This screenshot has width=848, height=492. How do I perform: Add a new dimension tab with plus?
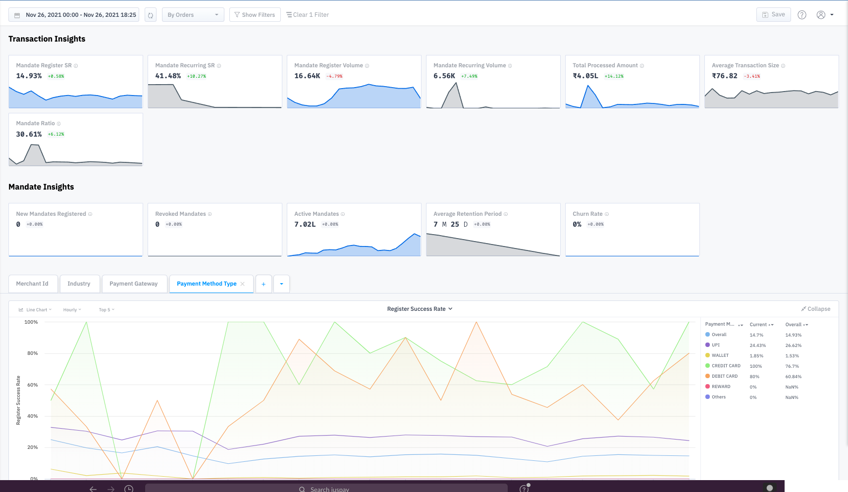click(x=264, y=284)
